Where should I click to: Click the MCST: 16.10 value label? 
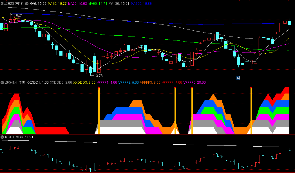[x=26, y=137]
